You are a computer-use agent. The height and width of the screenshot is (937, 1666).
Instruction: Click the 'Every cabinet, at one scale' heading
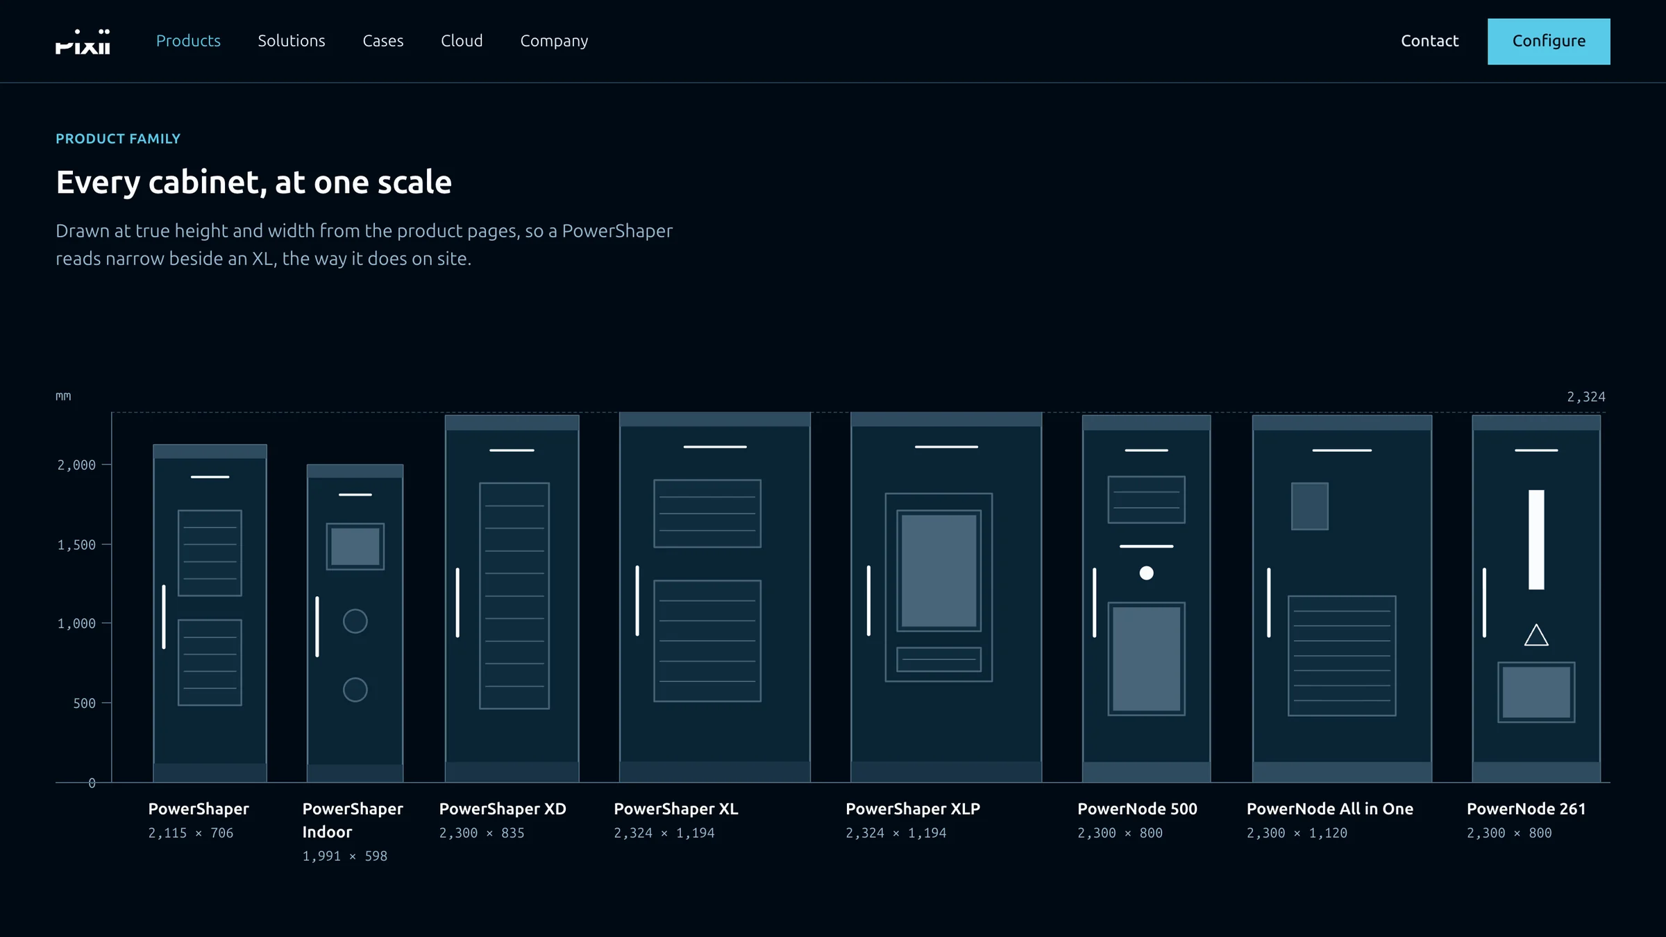253,183
